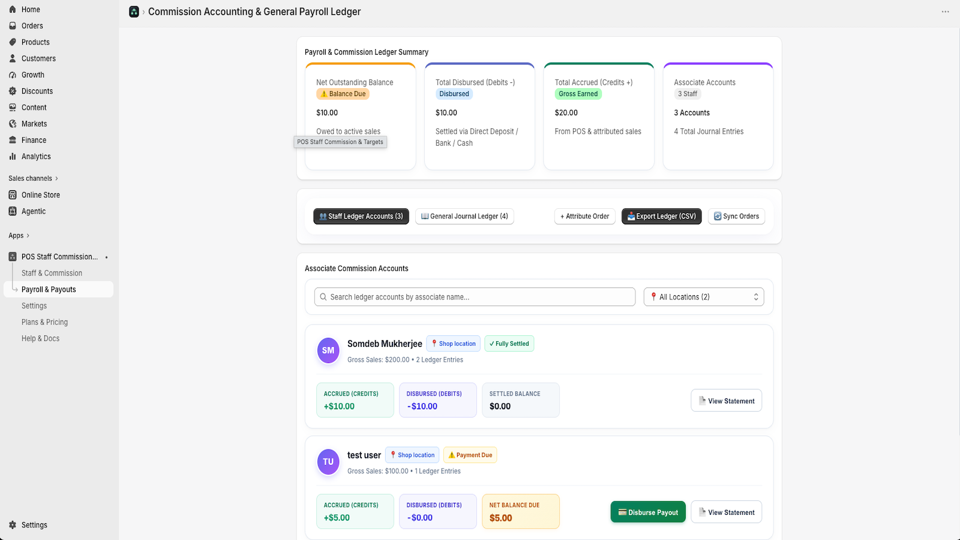Screen dimensions: 960x540
Task: Click the SM avatar for Somdeb Mukherjee
Action: [328, 350]
